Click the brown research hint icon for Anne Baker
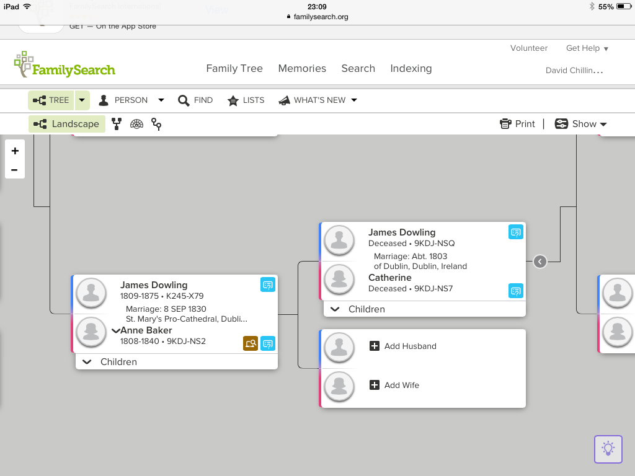 click(251, 343)
